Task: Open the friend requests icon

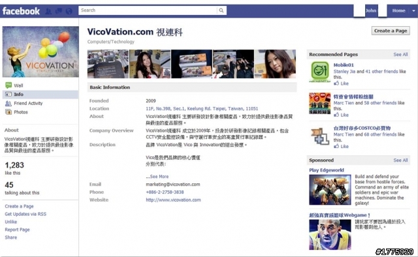Action: pyautogui.click(x=48, y=11)
